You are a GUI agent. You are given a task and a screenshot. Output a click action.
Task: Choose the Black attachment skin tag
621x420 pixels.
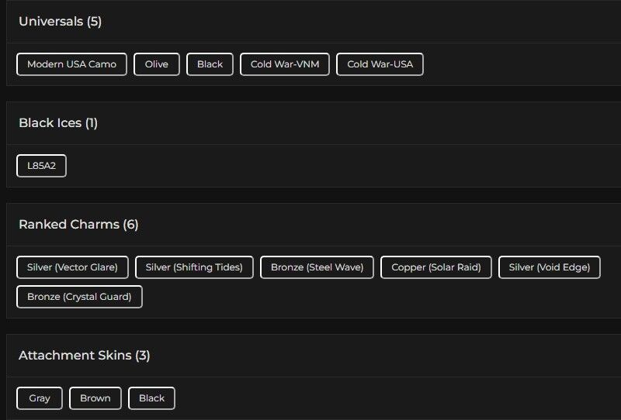151,398
